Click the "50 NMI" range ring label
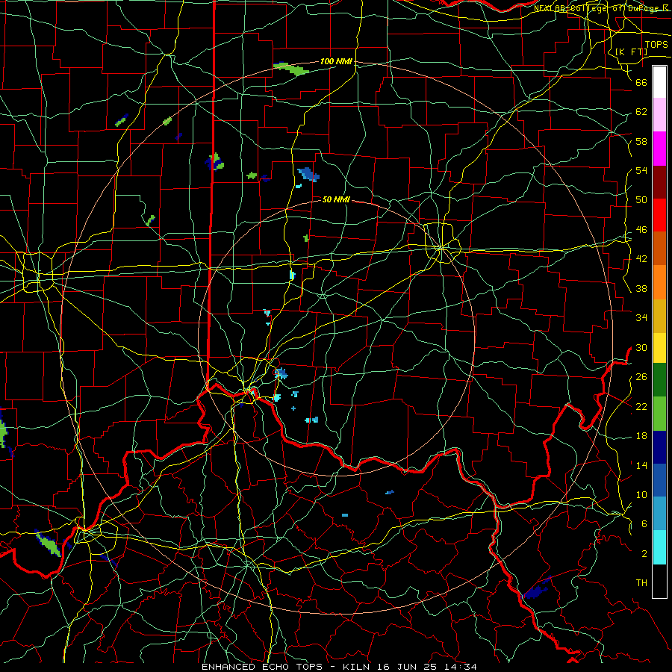 336,199
